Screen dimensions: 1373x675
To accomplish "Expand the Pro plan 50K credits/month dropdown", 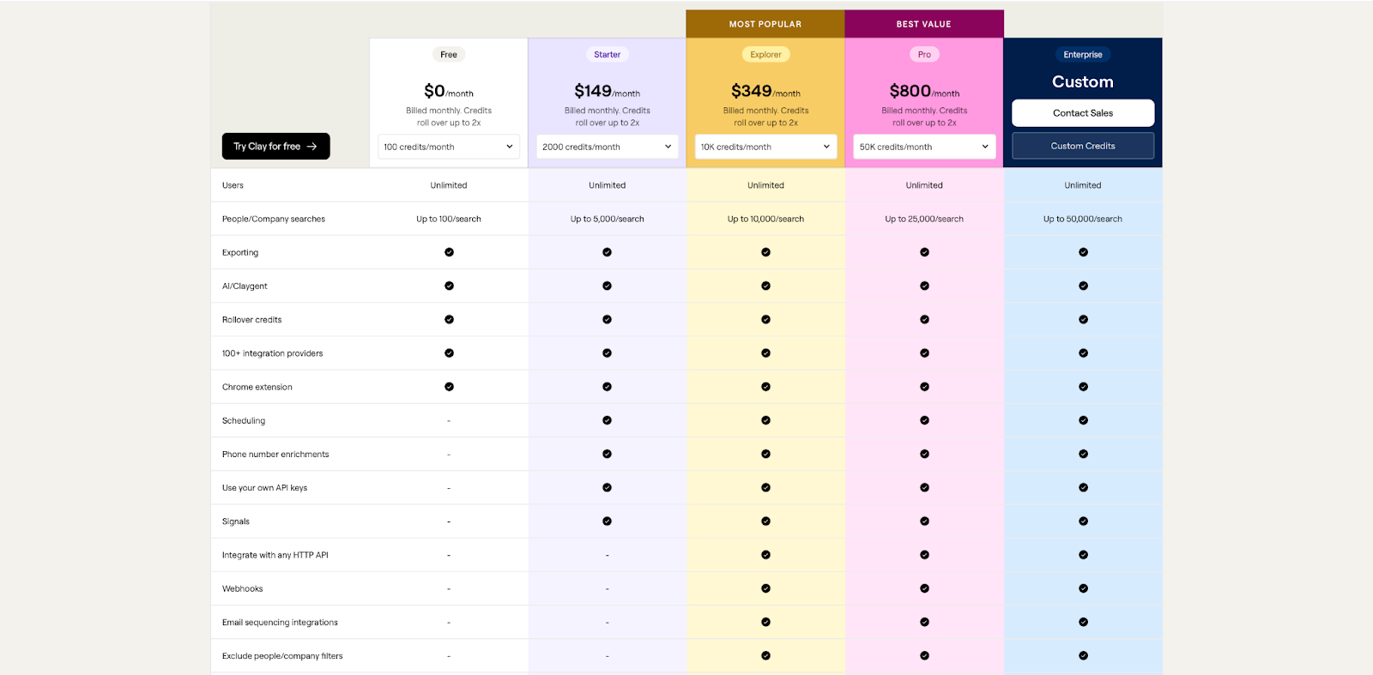I will click(924, 147).
